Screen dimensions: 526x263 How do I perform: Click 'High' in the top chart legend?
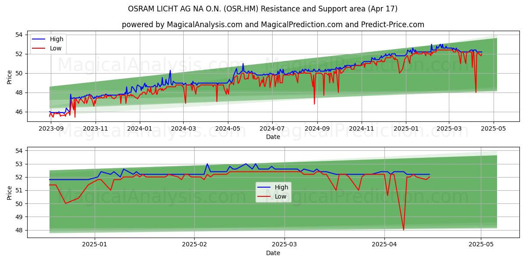[x=57, y=39]
